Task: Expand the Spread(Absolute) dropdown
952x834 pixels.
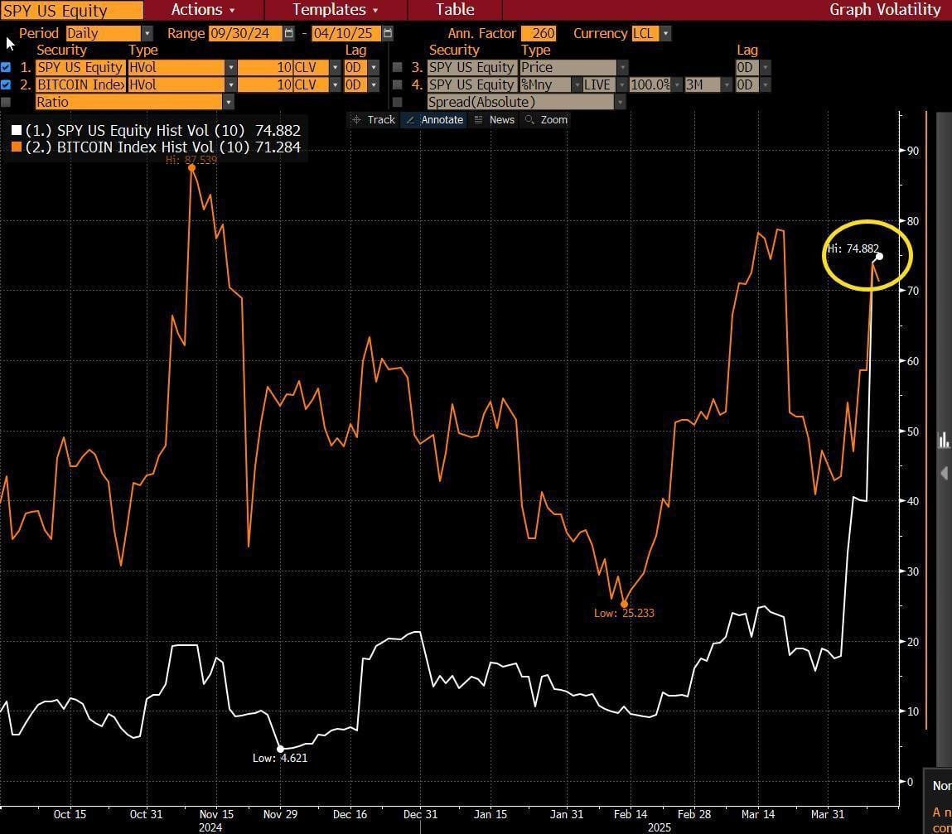Action: [x=620, y=102]
